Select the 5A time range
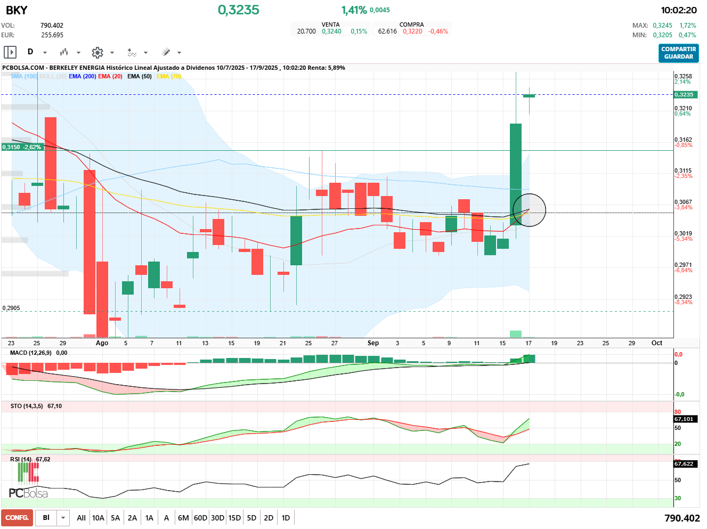The width and height of the screenshot is (707, 529). 115,518
